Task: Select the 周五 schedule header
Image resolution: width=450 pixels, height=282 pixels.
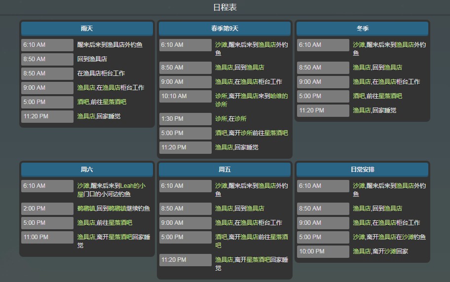Action: coord(225,170)
